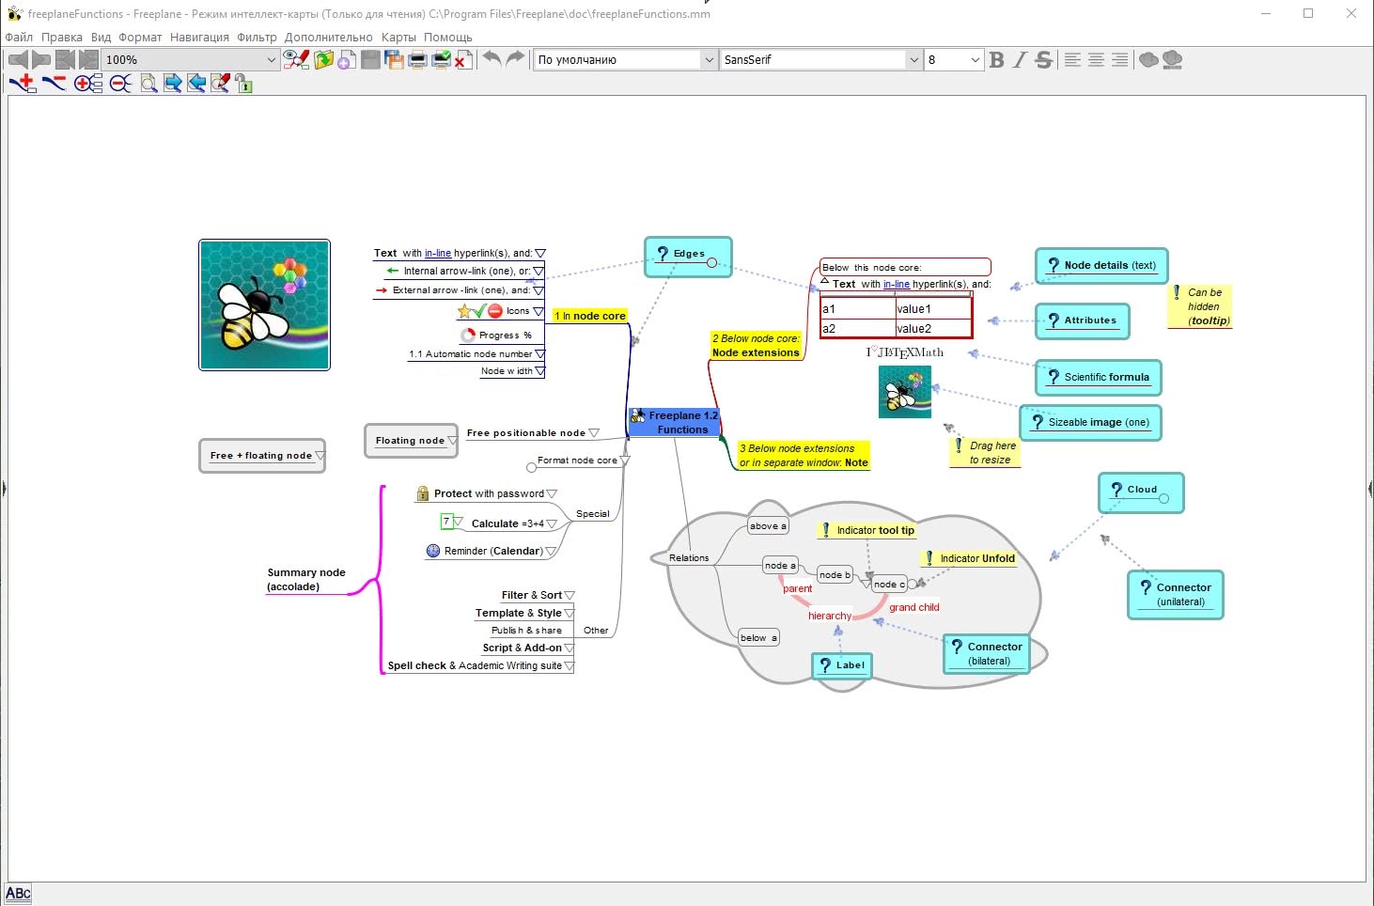Center align text
The height and width of the screenshot is (906, 1374).
point(1096,59)
